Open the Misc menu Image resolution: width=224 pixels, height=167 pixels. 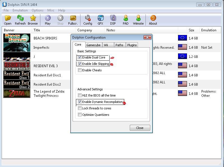point(51,10)
